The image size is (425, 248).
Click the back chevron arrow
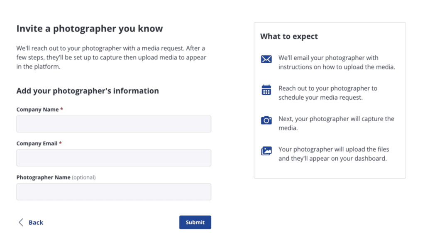coord(21,222)
